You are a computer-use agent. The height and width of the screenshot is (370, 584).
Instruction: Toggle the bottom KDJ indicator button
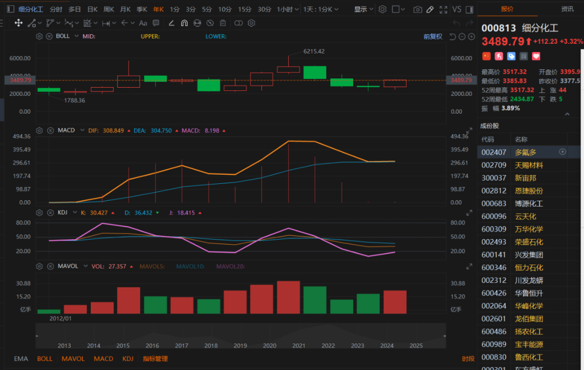(x=128, y=359)
